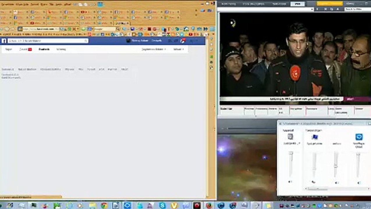Click the news video preview
Image resolution: width=371 pixels, height=209 pixels.
coord(295,59)
